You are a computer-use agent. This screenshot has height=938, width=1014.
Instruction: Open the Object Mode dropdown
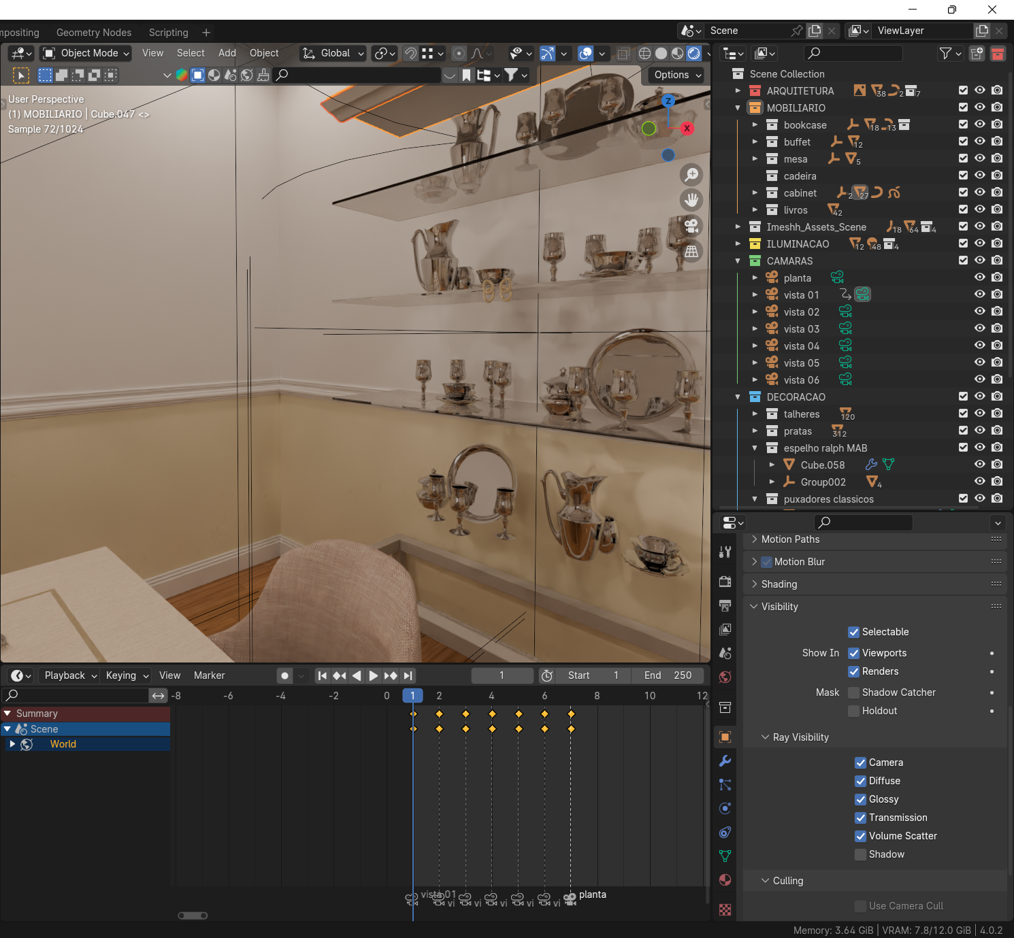85,53
